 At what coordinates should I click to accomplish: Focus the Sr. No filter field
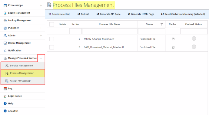(x=75, y=32)
